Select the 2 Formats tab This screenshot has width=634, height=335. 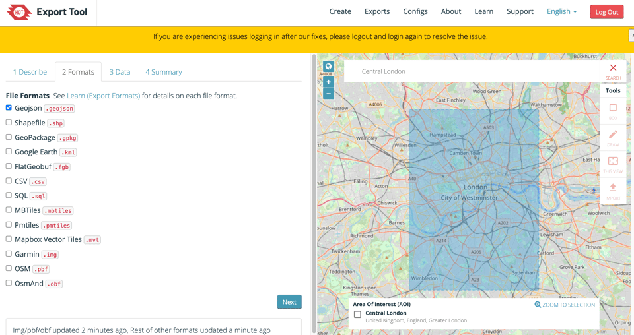tap(78, 72)
